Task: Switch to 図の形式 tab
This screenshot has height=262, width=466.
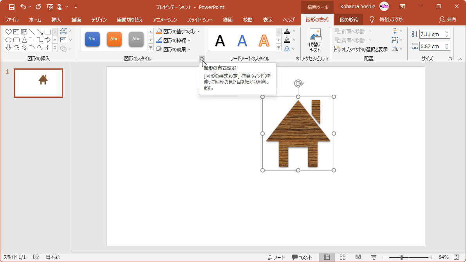Action: (x=349, y=20)
